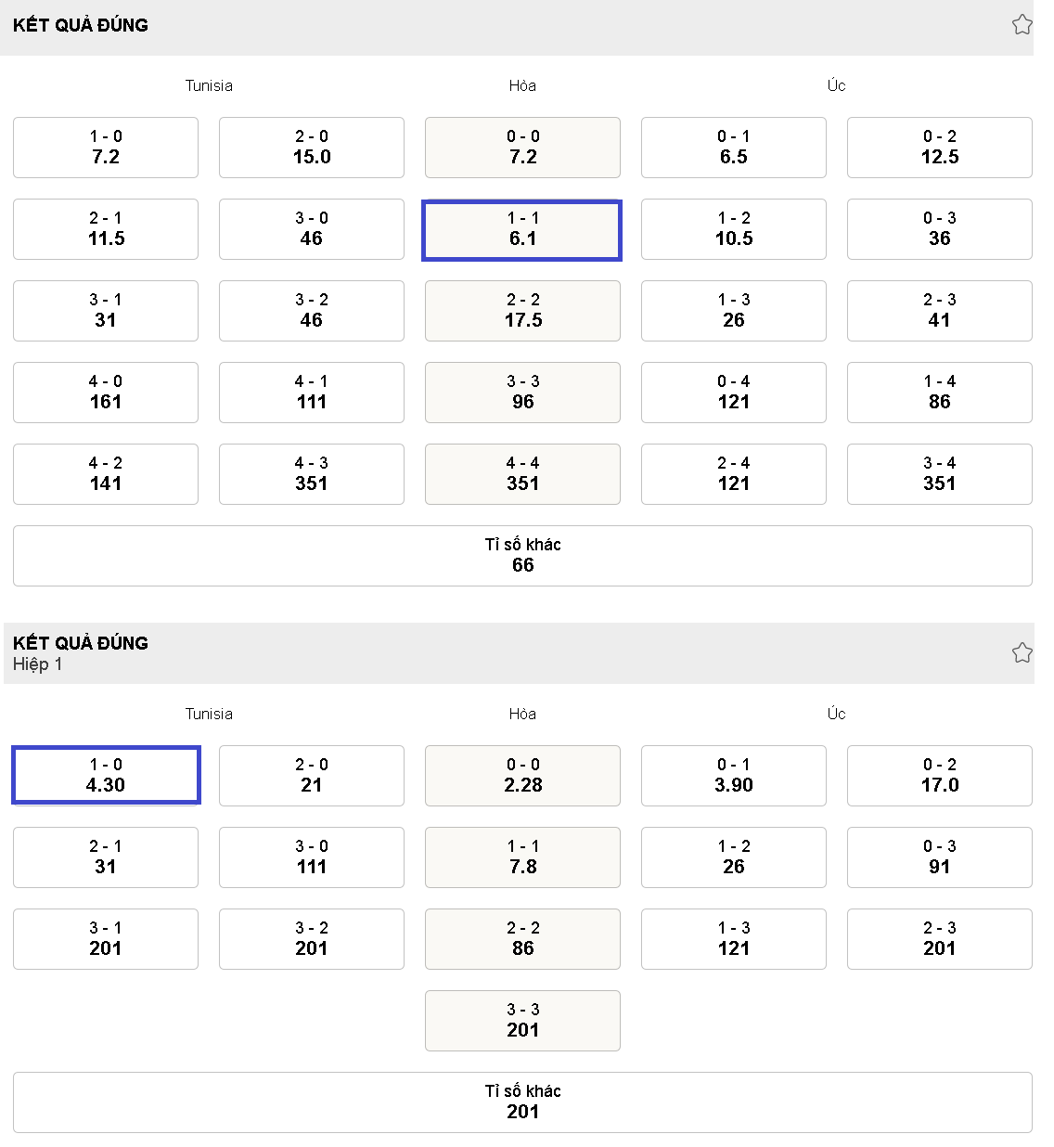Pick full-match 0 - 0 draw at 7.2
Screen dimensions: 1054x1147
[x=522, y=148]
